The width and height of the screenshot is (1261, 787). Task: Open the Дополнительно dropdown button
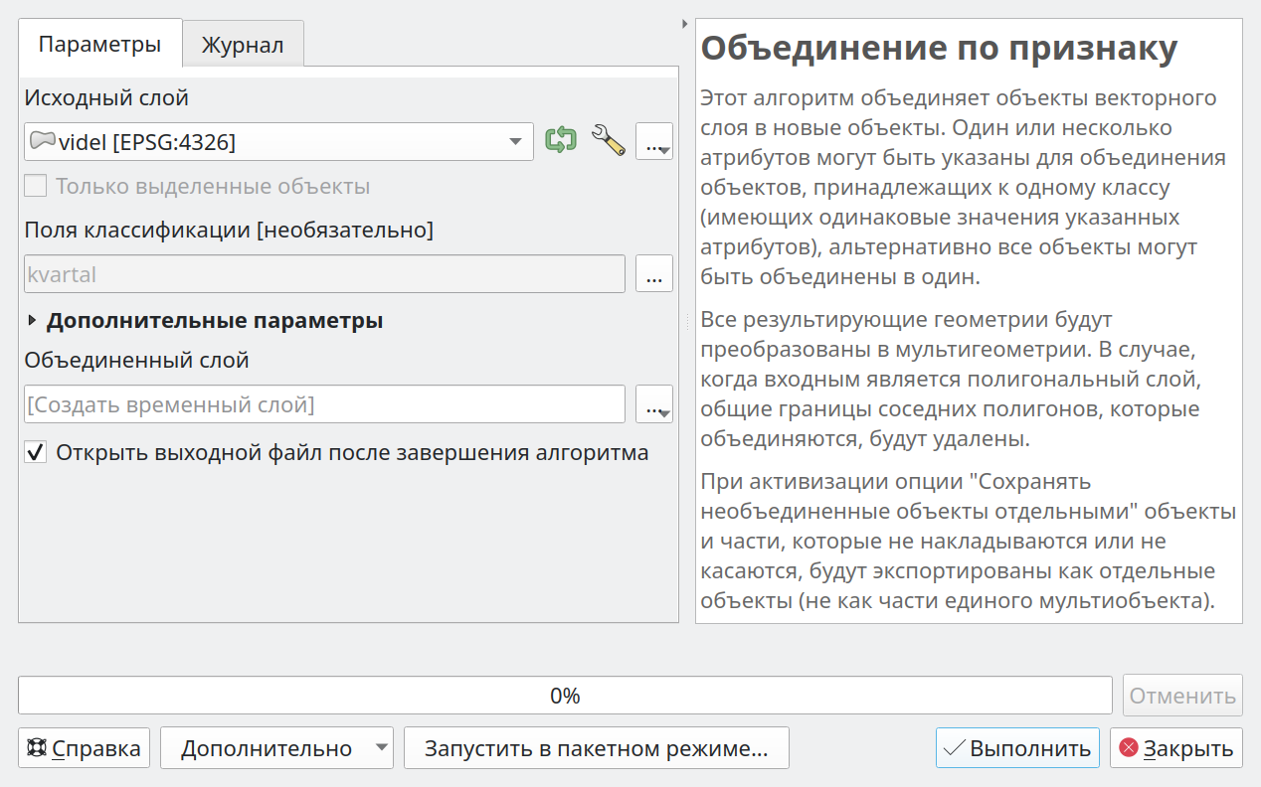coord(276,748)
